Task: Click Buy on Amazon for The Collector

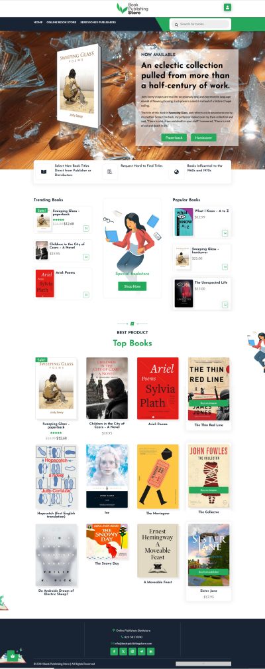Action: (x=209, y=490)
